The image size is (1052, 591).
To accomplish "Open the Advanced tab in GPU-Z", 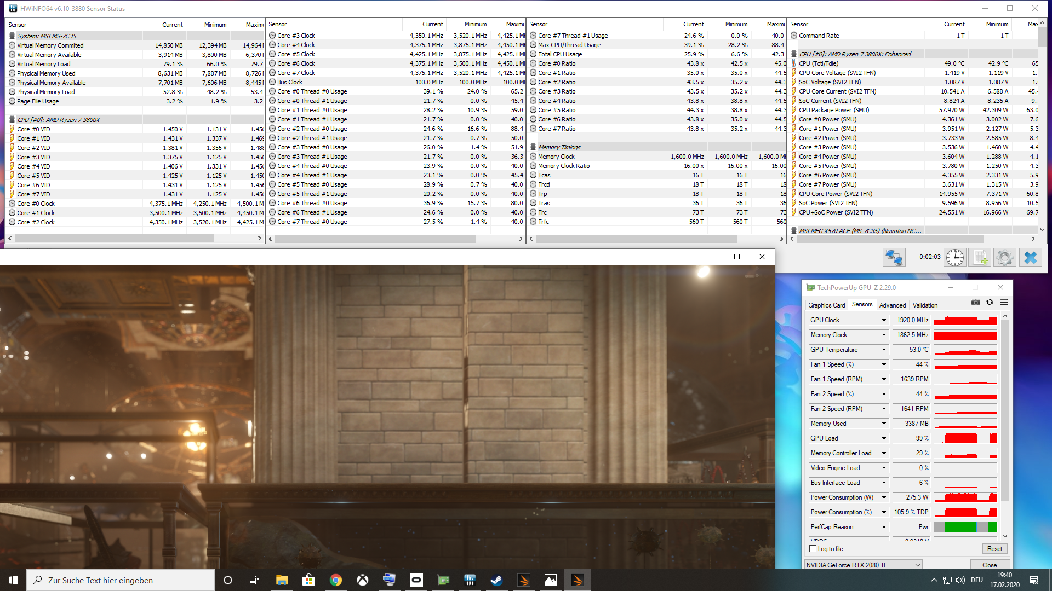I will 892,305.
